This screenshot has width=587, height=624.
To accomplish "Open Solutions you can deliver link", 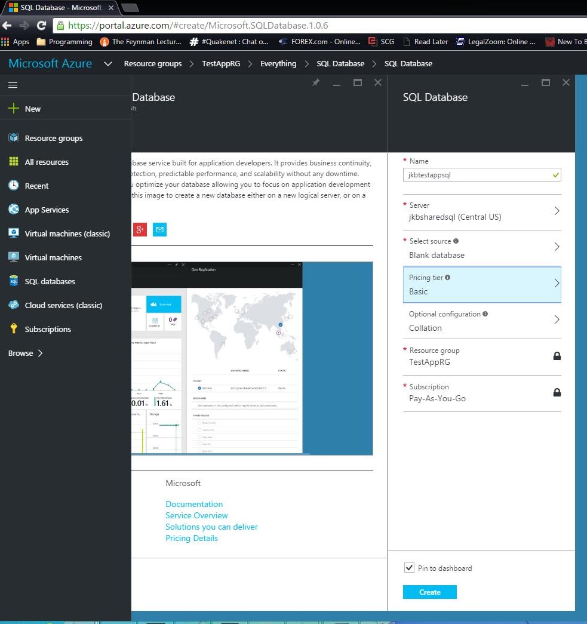I will pyautogui.click(x=212, y=527).
